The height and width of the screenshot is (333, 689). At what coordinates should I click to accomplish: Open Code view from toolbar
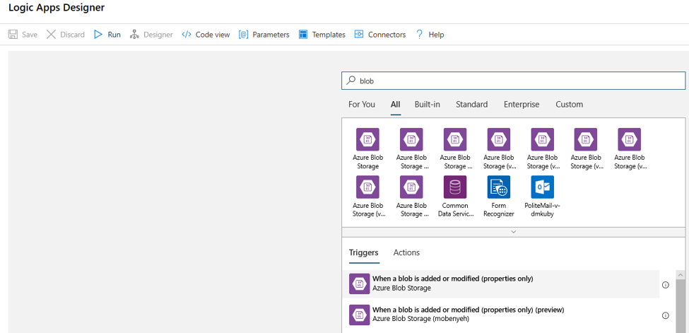coord(206,34)
